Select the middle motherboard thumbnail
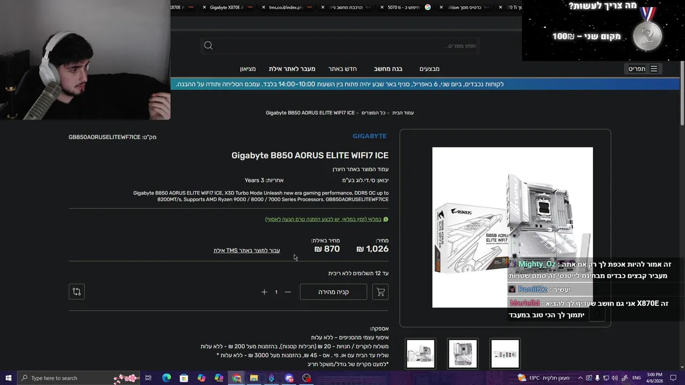This screenshot has width=685, height=385. [x=463, y=353]
